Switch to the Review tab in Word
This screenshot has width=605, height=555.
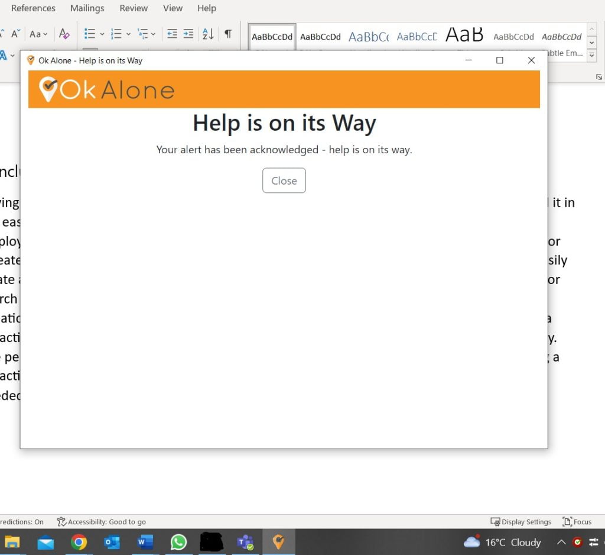click(x=134, y=8)
